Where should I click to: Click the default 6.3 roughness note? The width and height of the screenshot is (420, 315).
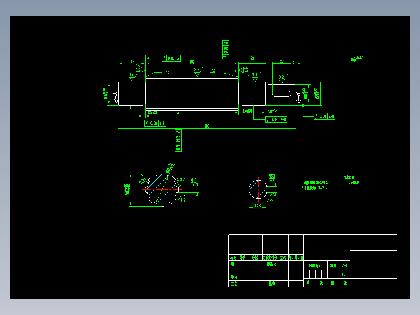(x=357, y=59)
